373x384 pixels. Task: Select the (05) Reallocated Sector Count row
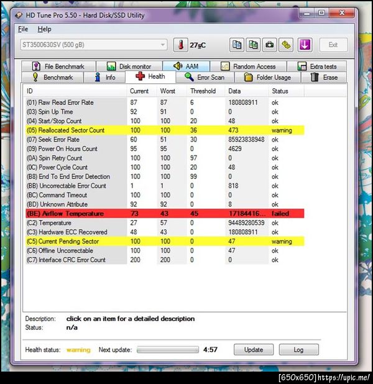[165, 130]
